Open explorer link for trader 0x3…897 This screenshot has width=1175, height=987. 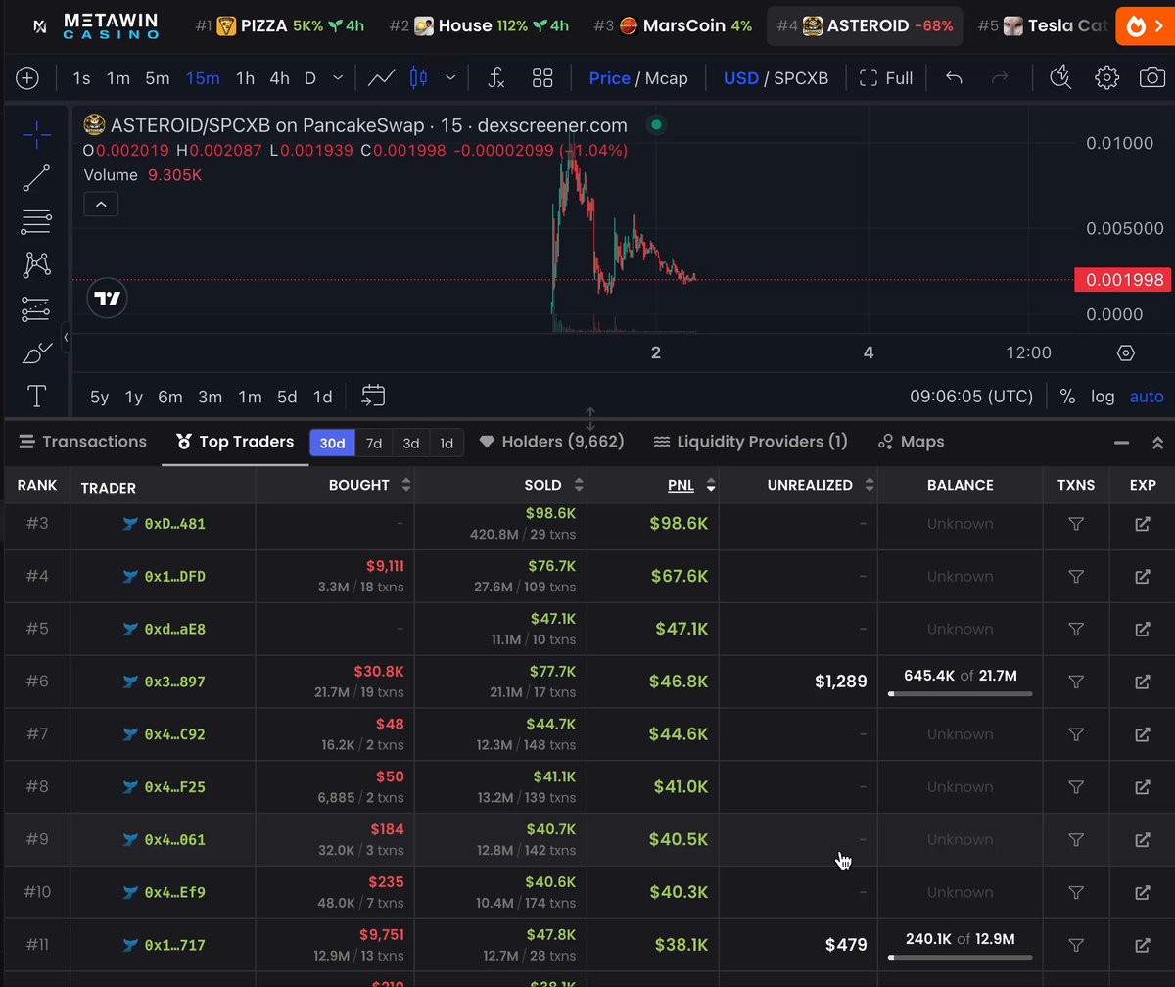coord(1142,681)
